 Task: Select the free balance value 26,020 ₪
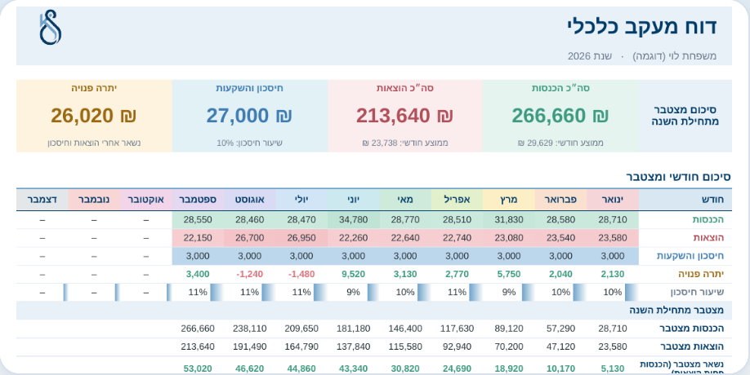point(94,116)
